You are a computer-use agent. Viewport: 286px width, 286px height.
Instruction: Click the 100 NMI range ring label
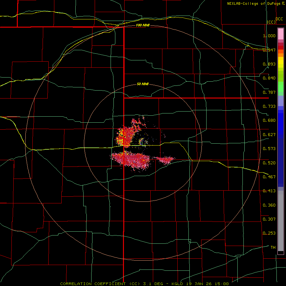pos(143,25)
